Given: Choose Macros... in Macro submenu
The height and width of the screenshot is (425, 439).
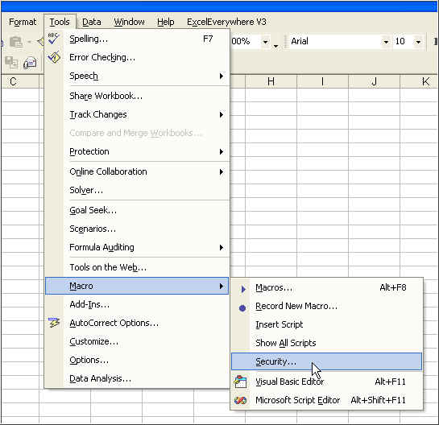Looking at the screenshot, I should pos(326,287).
